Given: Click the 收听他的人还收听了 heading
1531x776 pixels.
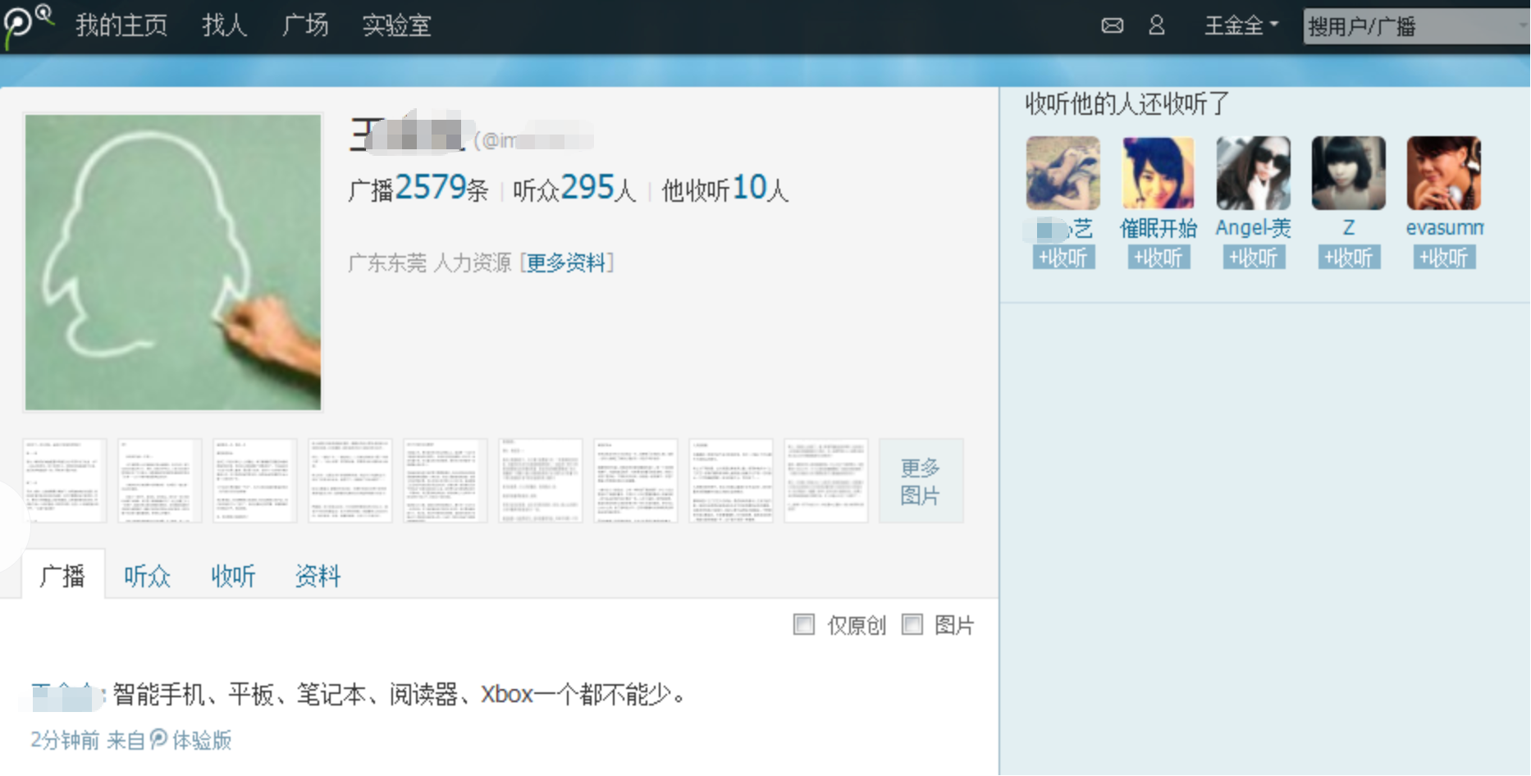Looking at the screenshot, I should [1127, 104].
